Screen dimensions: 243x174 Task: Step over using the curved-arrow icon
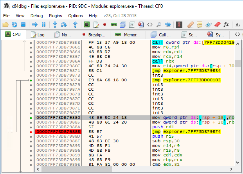(64, 25)
